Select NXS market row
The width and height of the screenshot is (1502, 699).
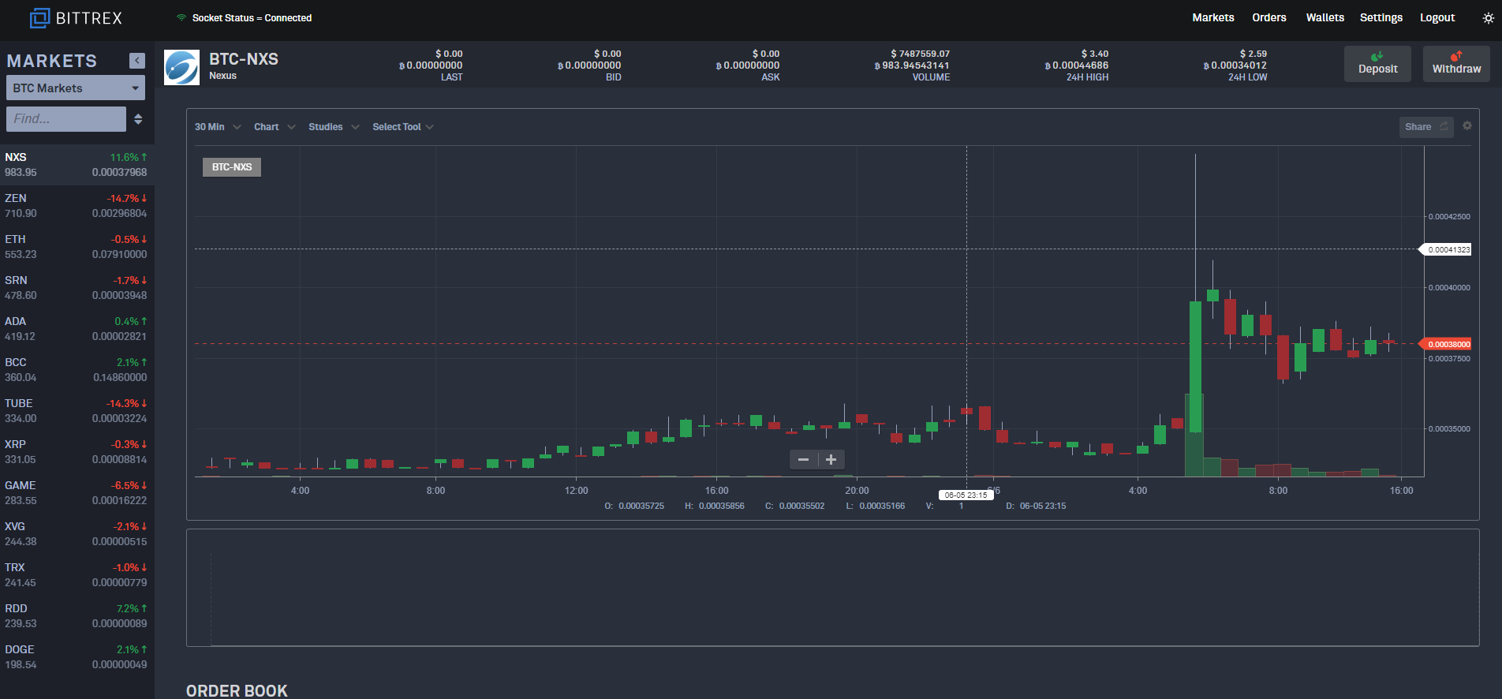click(77, 165)
